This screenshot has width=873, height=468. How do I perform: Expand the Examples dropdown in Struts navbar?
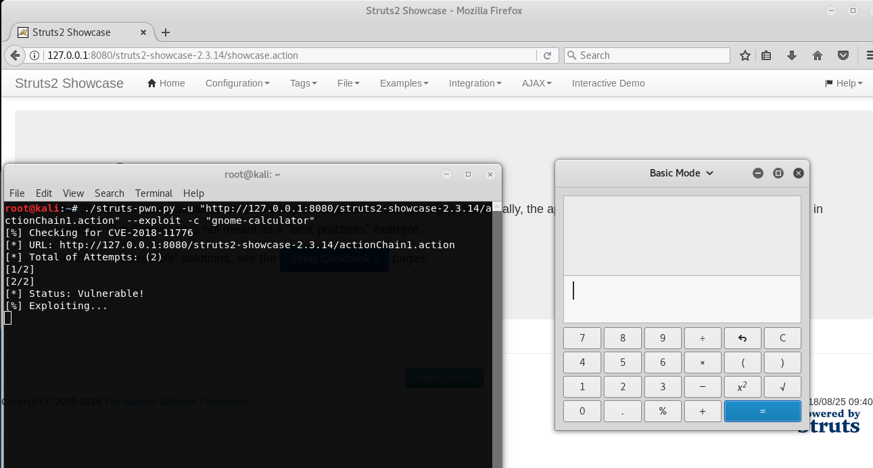tap(404, 83)
